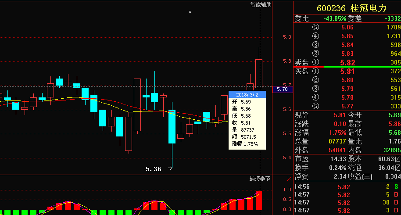Image resolution: width=401 pixels, height=215 pixels.
Task: Click the small white × above the chart
Action: pyautogui.click(x=190, y=12)
